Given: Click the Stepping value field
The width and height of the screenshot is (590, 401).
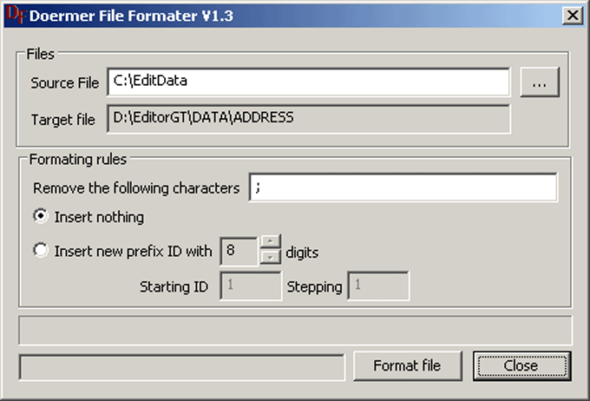Looking at the screenshot, I should (x=378, y=286).
